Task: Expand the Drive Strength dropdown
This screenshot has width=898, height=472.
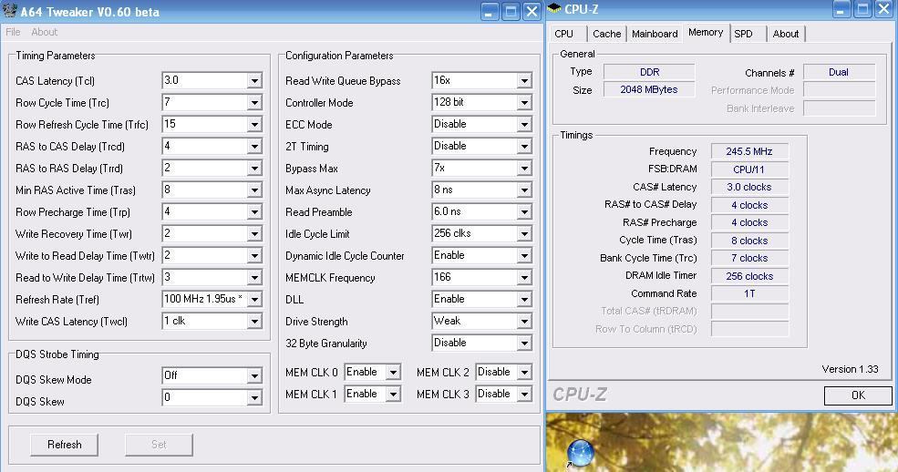Action: 524,322
